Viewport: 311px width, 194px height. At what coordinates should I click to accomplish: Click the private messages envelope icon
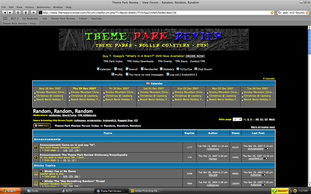(127, 74)
